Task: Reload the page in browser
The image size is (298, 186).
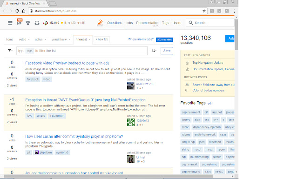Action: [17, 11]
